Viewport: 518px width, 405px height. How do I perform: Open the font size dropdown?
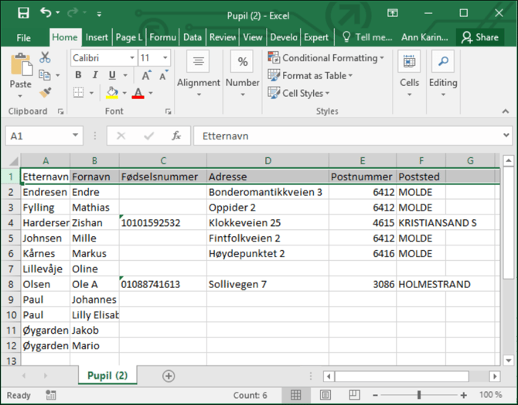(165, 58)
